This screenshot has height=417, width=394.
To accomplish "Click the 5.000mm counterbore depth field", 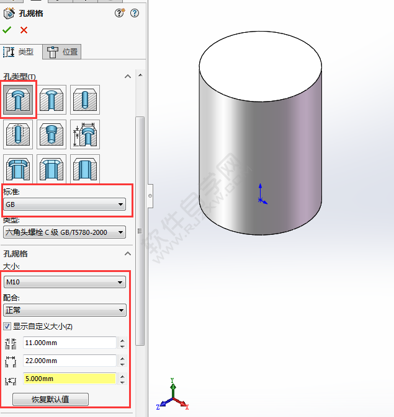I will [x=69, y=379].
